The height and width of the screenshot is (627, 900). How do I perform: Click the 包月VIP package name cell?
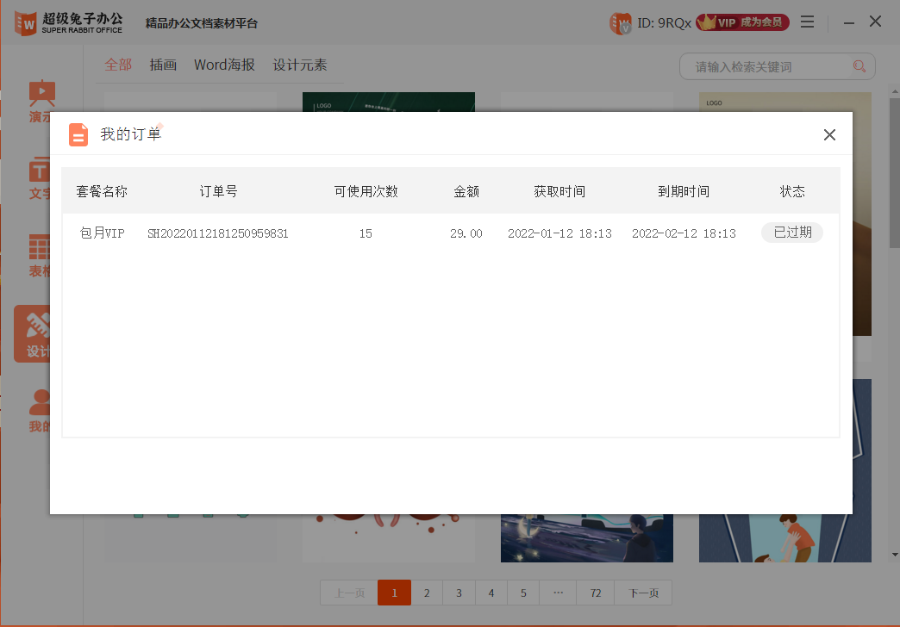tap(103, 233)
